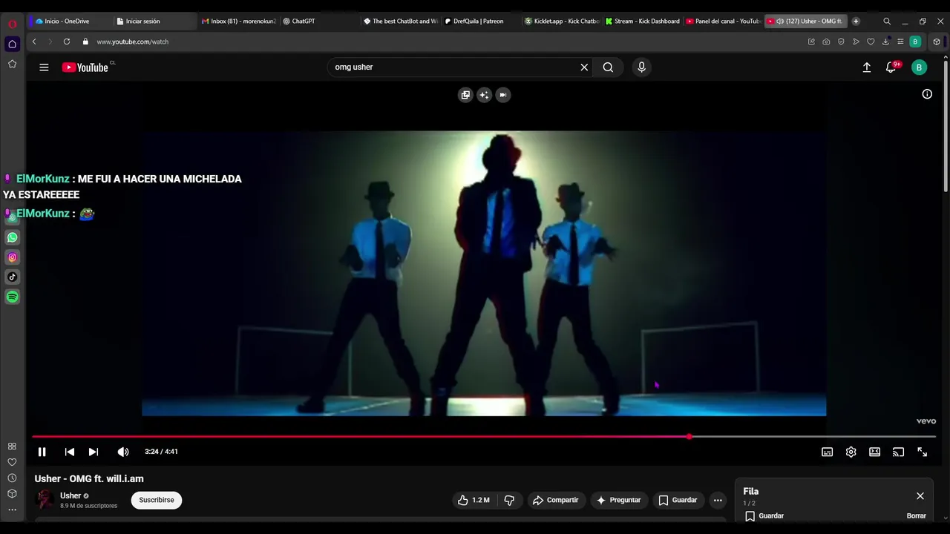Screen dimensions: 950x534
Task: Reload the current page
Action: coord(67,42)
